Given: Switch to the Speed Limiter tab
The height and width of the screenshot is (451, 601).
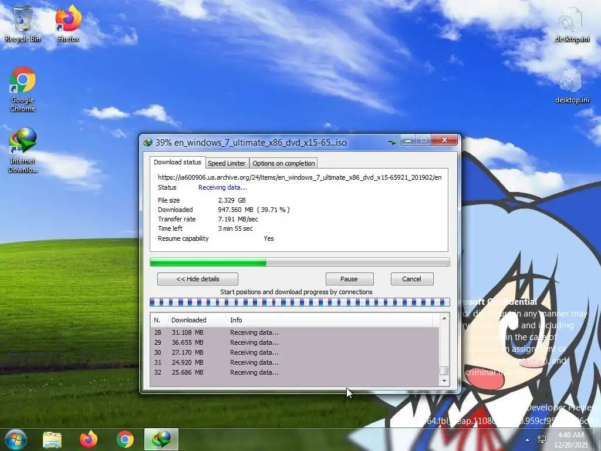Looking at the screenshot, I should 227,163.
